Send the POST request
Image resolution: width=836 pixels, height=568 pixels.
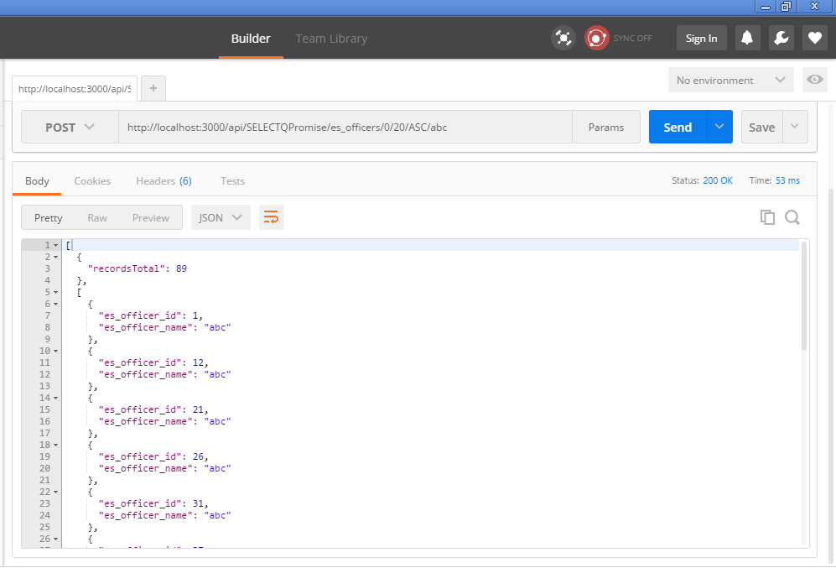[x=678, y=127]
